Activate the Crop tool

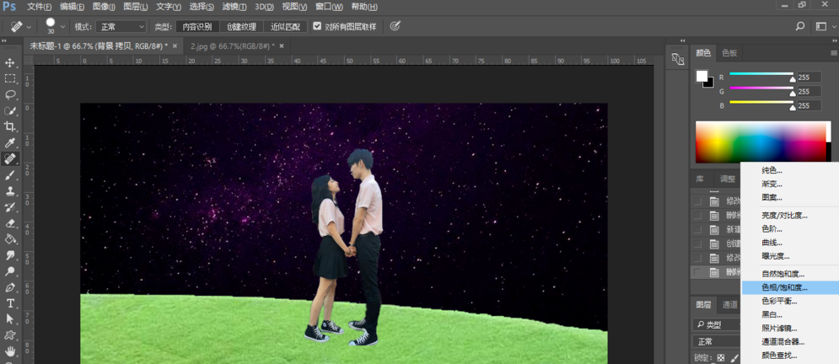(x=10, y=127)
